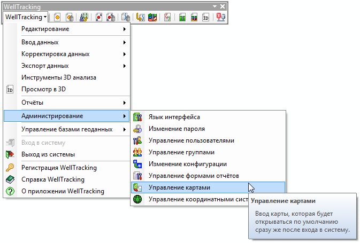Click the change password lock icon
Image resolution: width=360 pixels, height=243 pixels.
click(x=138, y=129)
